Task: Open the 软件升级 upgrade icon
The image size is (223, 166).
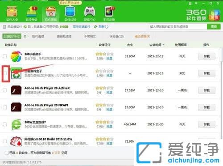Action: (32, 12)
